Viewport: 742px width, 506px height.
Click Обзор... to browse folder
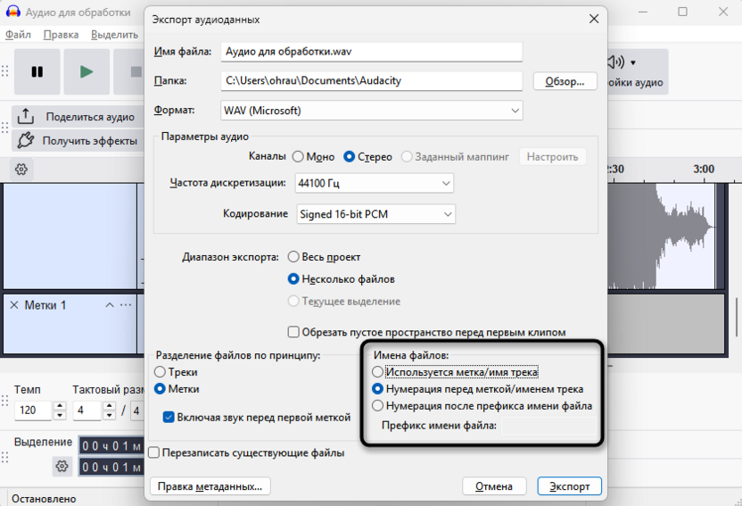[565, 81]
